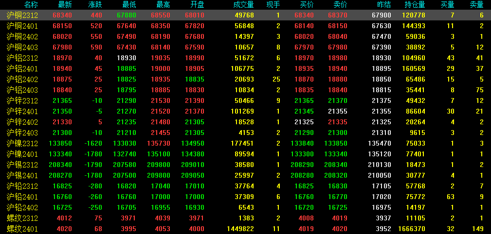Click previous settlement 135470 for 沪镍2312
The width and height of the screenshot is (491, 234).
(x=380, y=143)
